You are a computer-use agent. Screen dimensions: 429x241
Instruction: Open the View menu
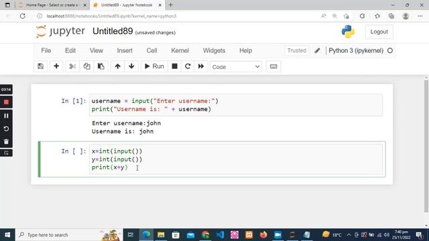click(x=97, y=51)
